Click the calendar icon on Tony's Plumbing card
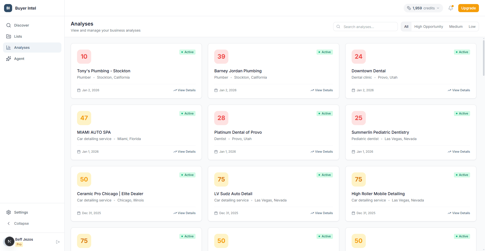Image resolution: width=485 pixels, height=251 pixels. coord(79,90)
